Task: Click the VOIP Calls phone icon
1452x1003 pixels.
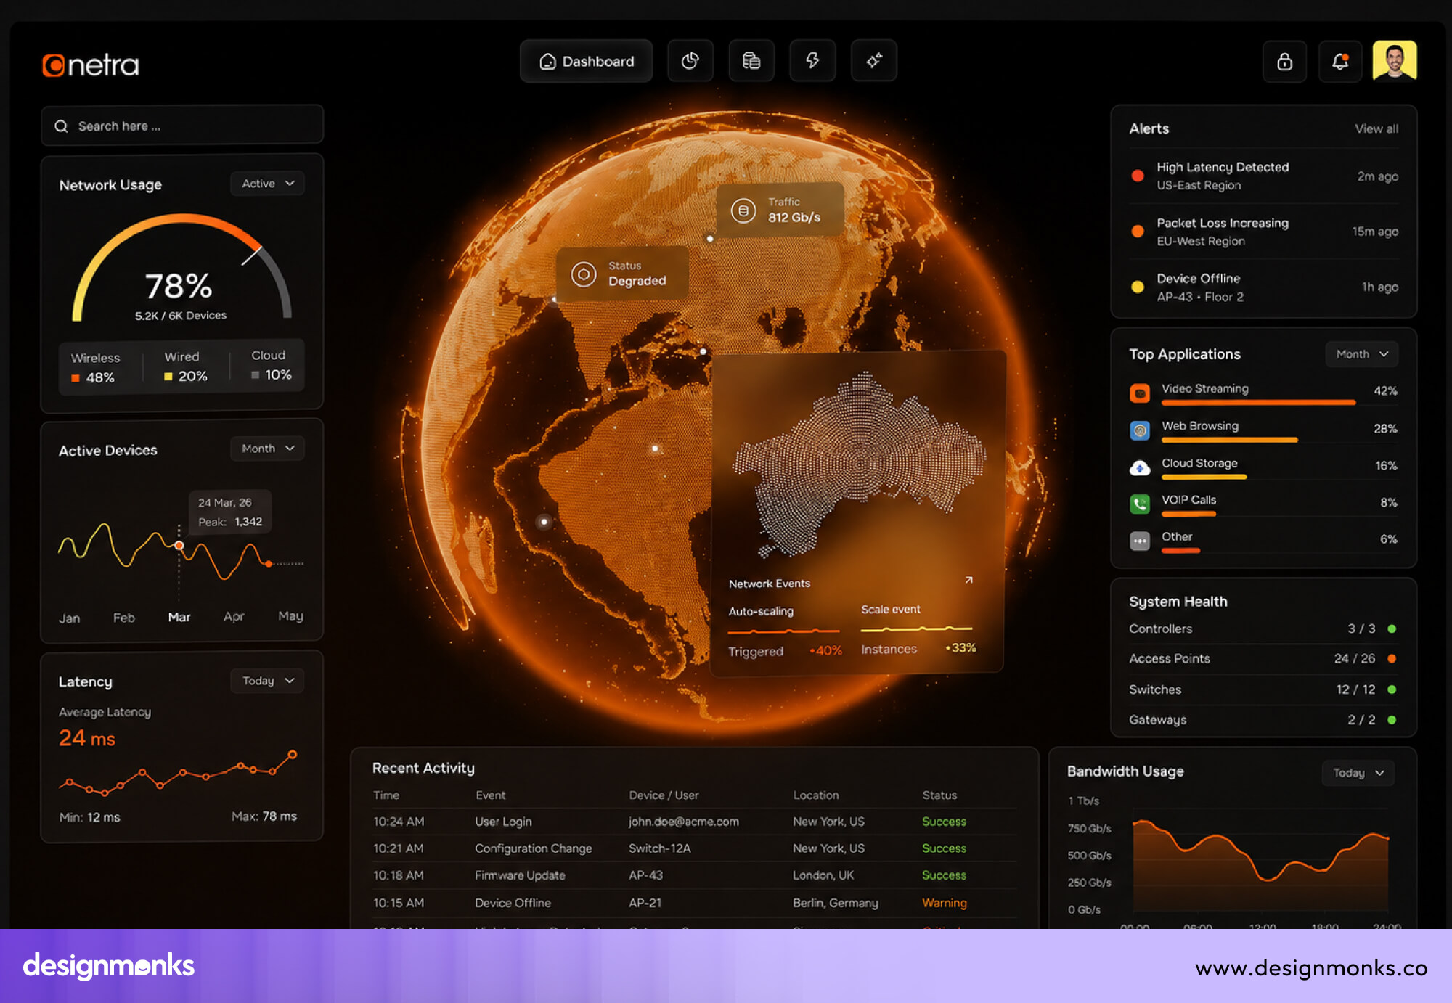Action: pyautogui.click(x=1140, y=504)
